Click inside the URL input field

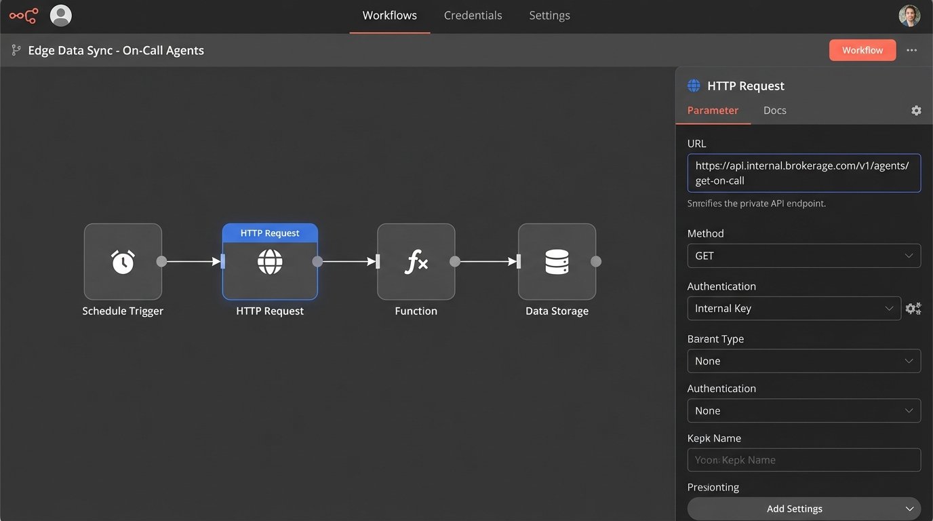(803, 173)
